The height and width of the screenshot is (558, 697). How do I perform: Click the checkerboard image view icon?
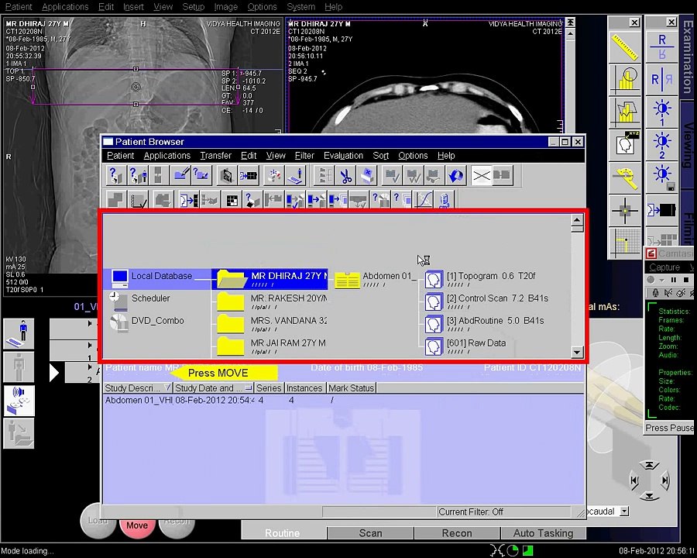point(232,200)
